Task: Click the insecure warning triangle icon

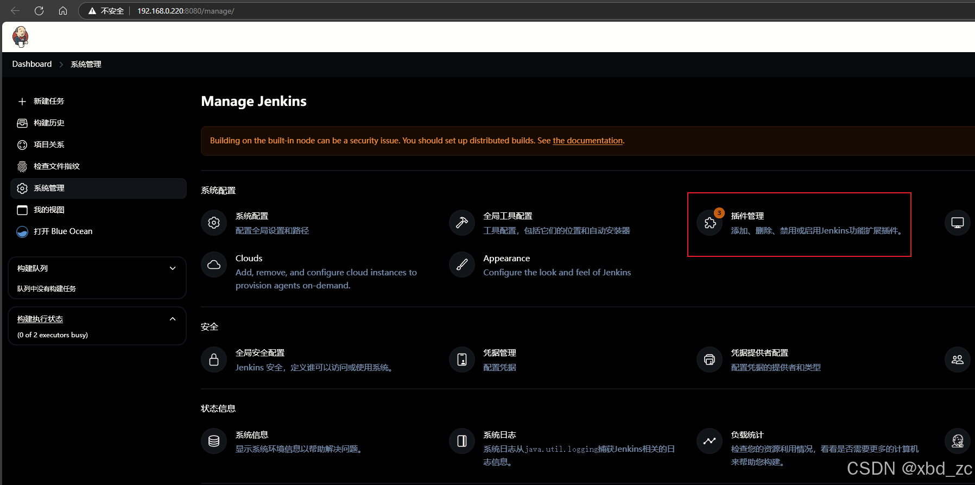Action: click(92, 11)
